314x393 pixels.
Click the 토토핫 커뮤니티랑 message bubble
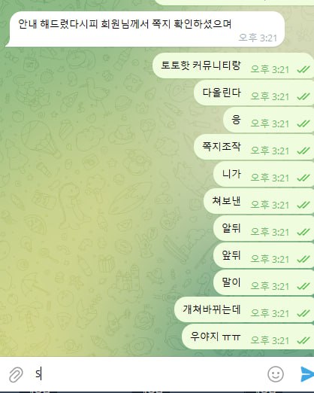point(233,65)
